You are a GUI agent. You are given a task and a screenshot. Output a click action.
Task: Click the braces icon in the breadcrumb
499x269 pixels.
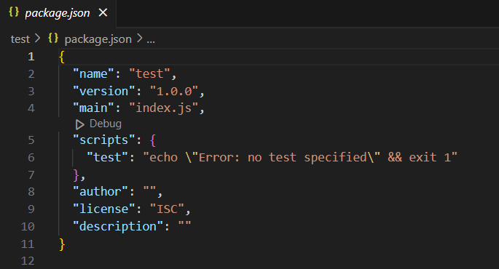53,38
